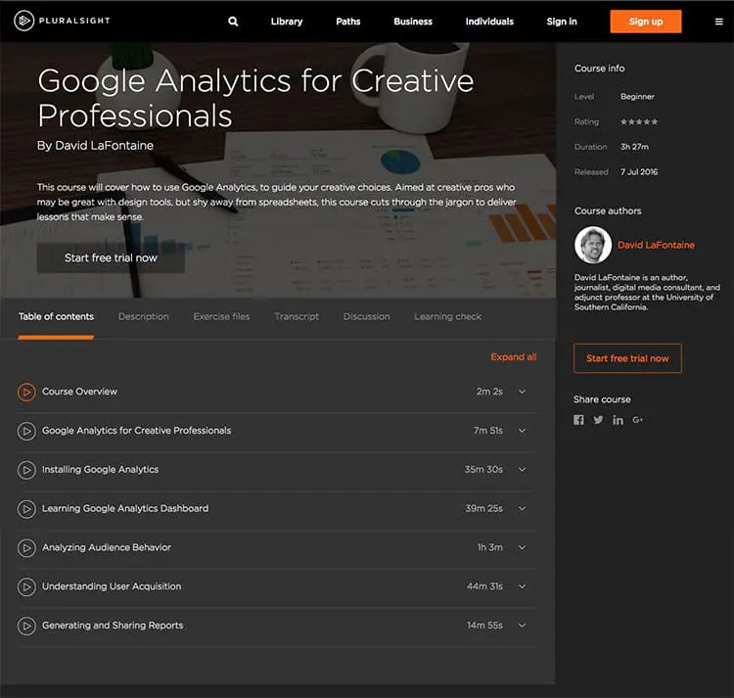Click Expand all link
Screen dimensions: 734x698
pos(513,357)
